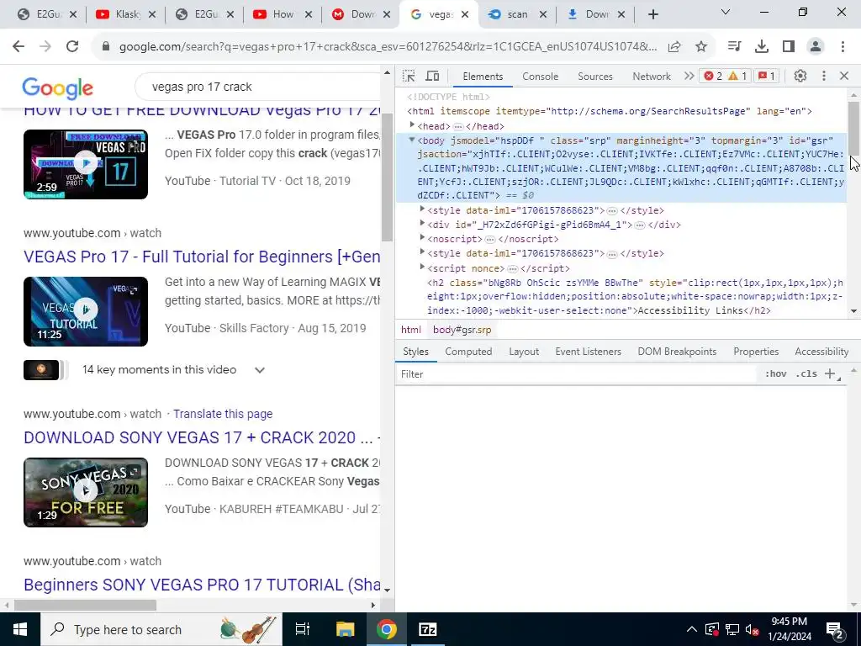Image resolution: width=861 pixels, height=646 pixels.
Task: Open the media control icon
Action: [734, 47]
